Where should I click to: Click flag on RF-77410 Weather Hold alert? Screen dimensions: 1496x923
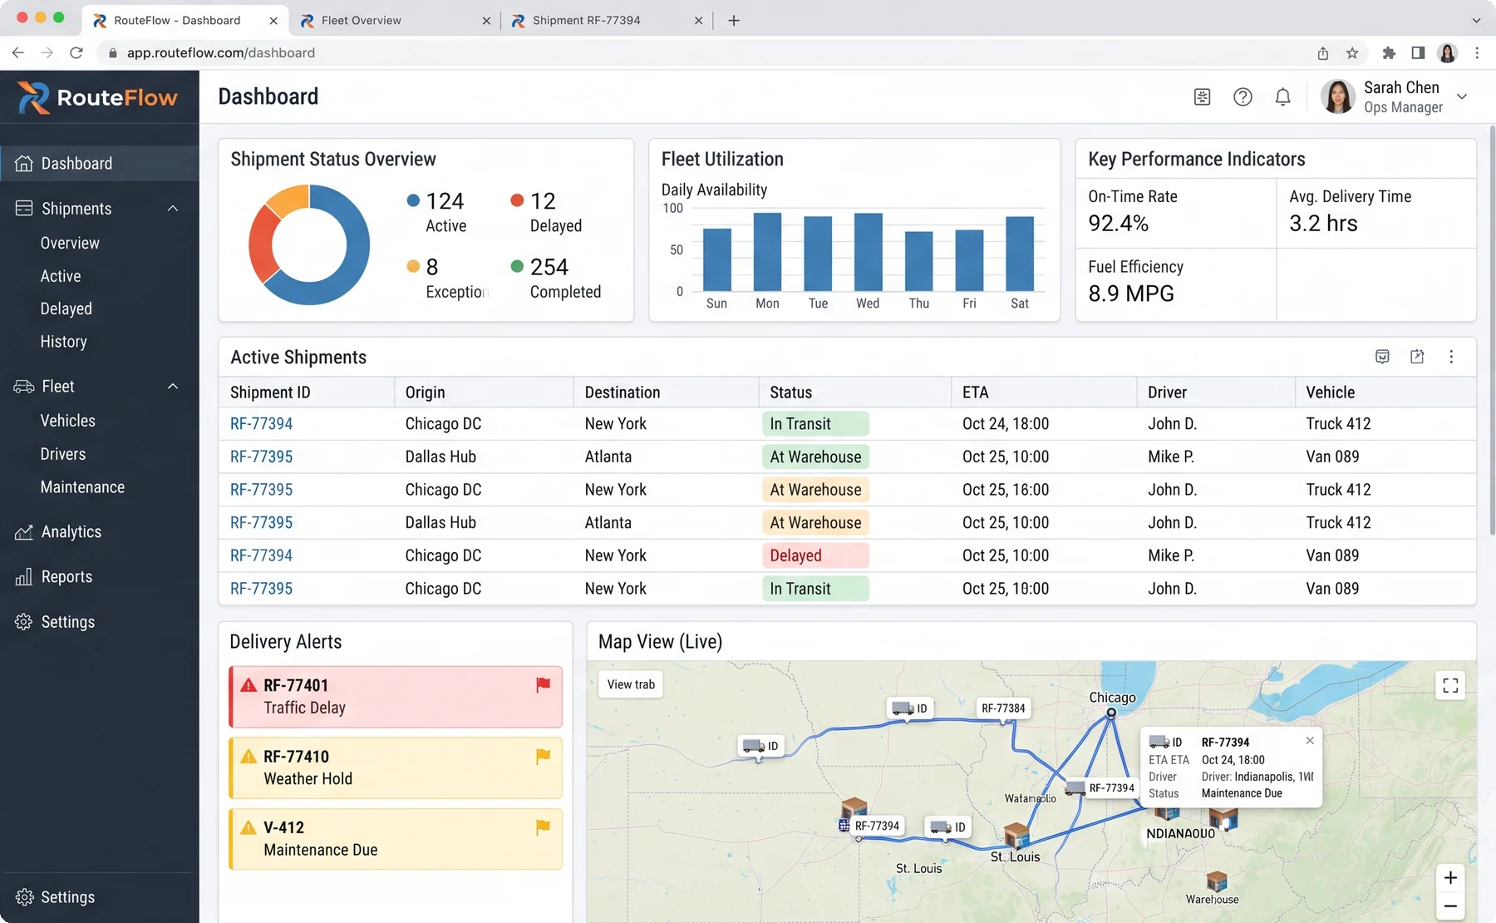[x=543, y=757]
